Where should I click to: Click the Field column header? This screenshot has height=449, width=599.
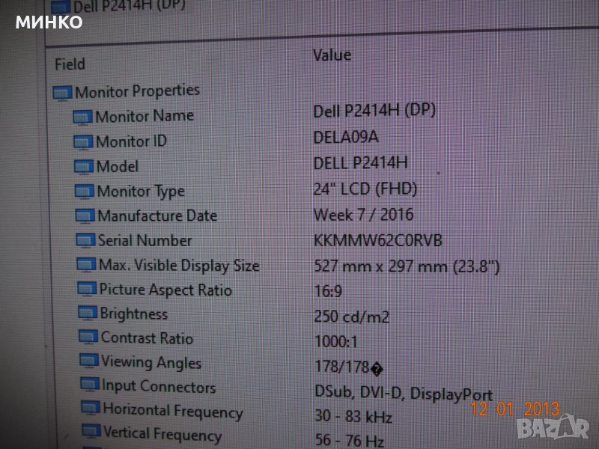point(70,64)
